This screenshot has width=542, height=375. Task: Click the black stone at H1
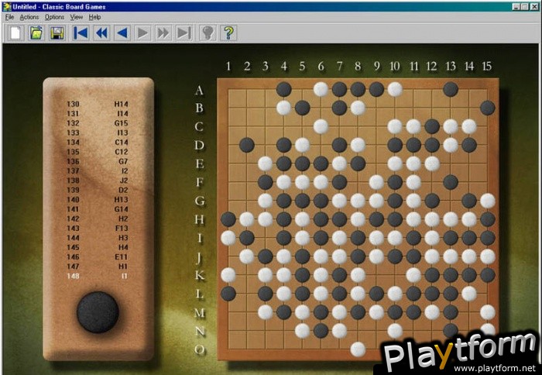click(x=228, y=219)
